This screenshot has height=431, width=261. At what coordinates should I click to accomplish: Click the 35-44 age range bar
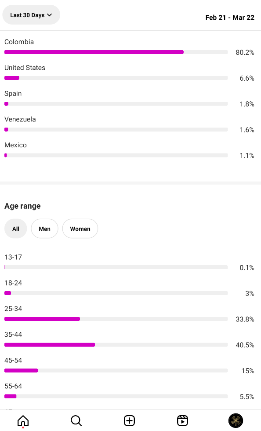116,345
